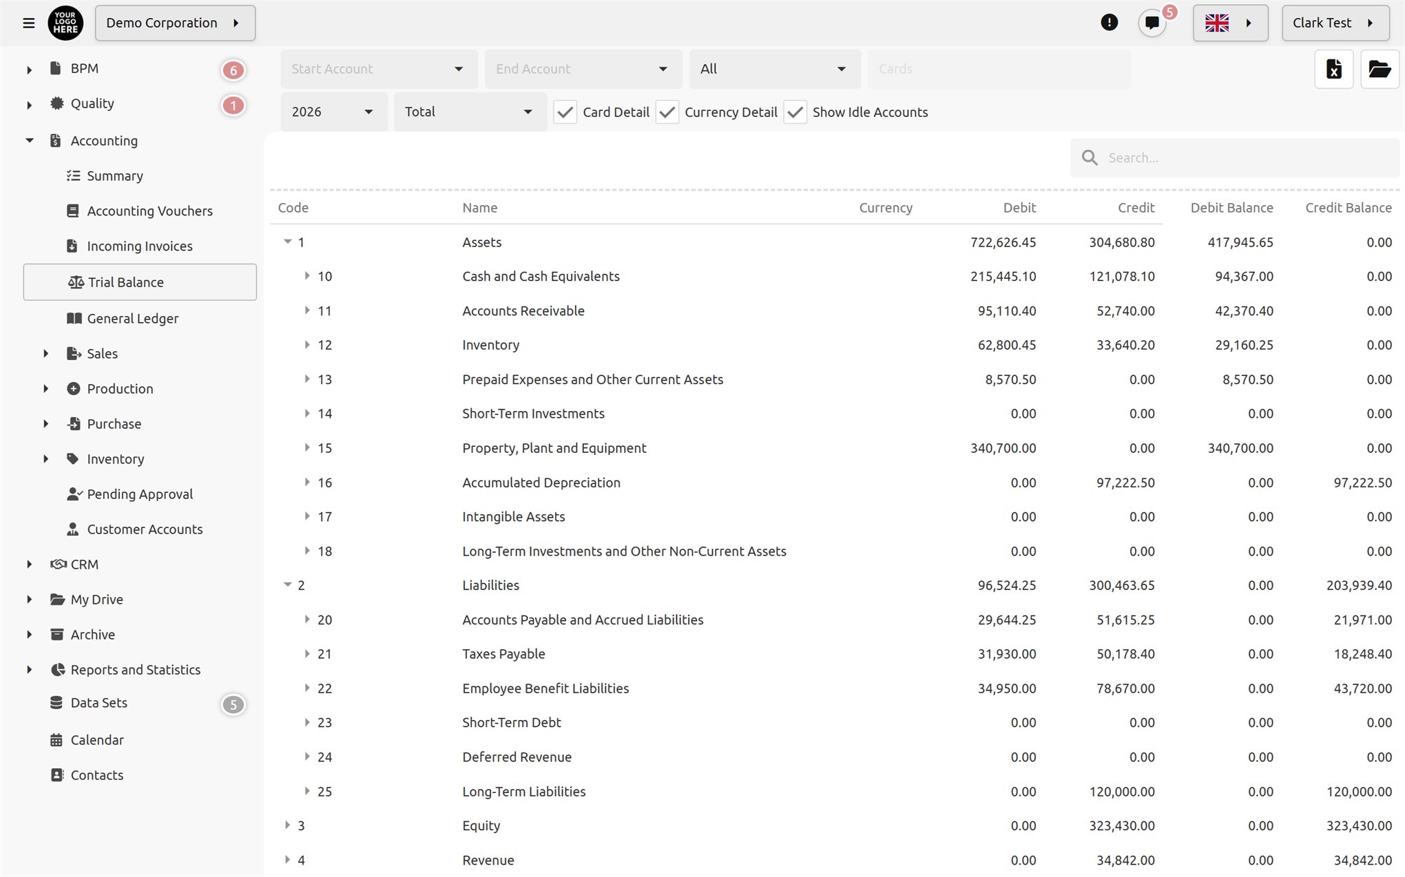Open the Demo Corporation company selector

175,23
